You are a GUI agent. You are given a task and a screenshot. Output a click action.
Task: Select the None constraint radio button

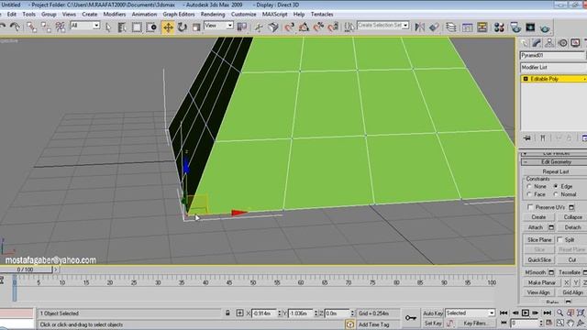(x=529, y=186)
